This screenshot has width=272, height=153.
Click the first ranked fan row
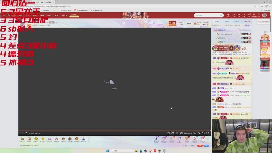pyautogui.click(x=232, y=34)
